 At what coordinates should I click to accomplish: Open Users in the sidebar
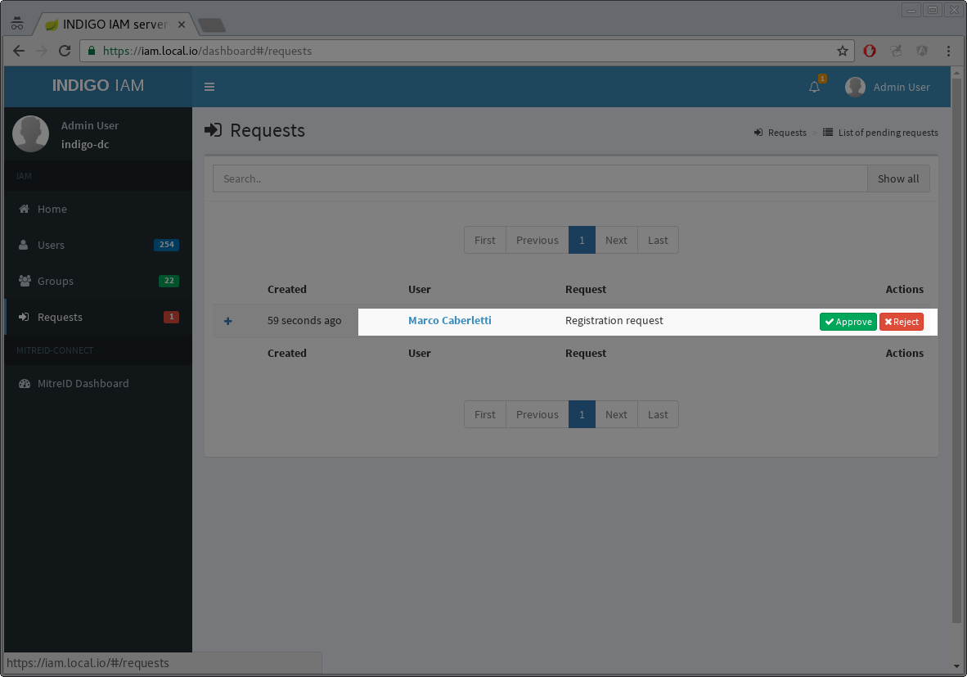98,245
